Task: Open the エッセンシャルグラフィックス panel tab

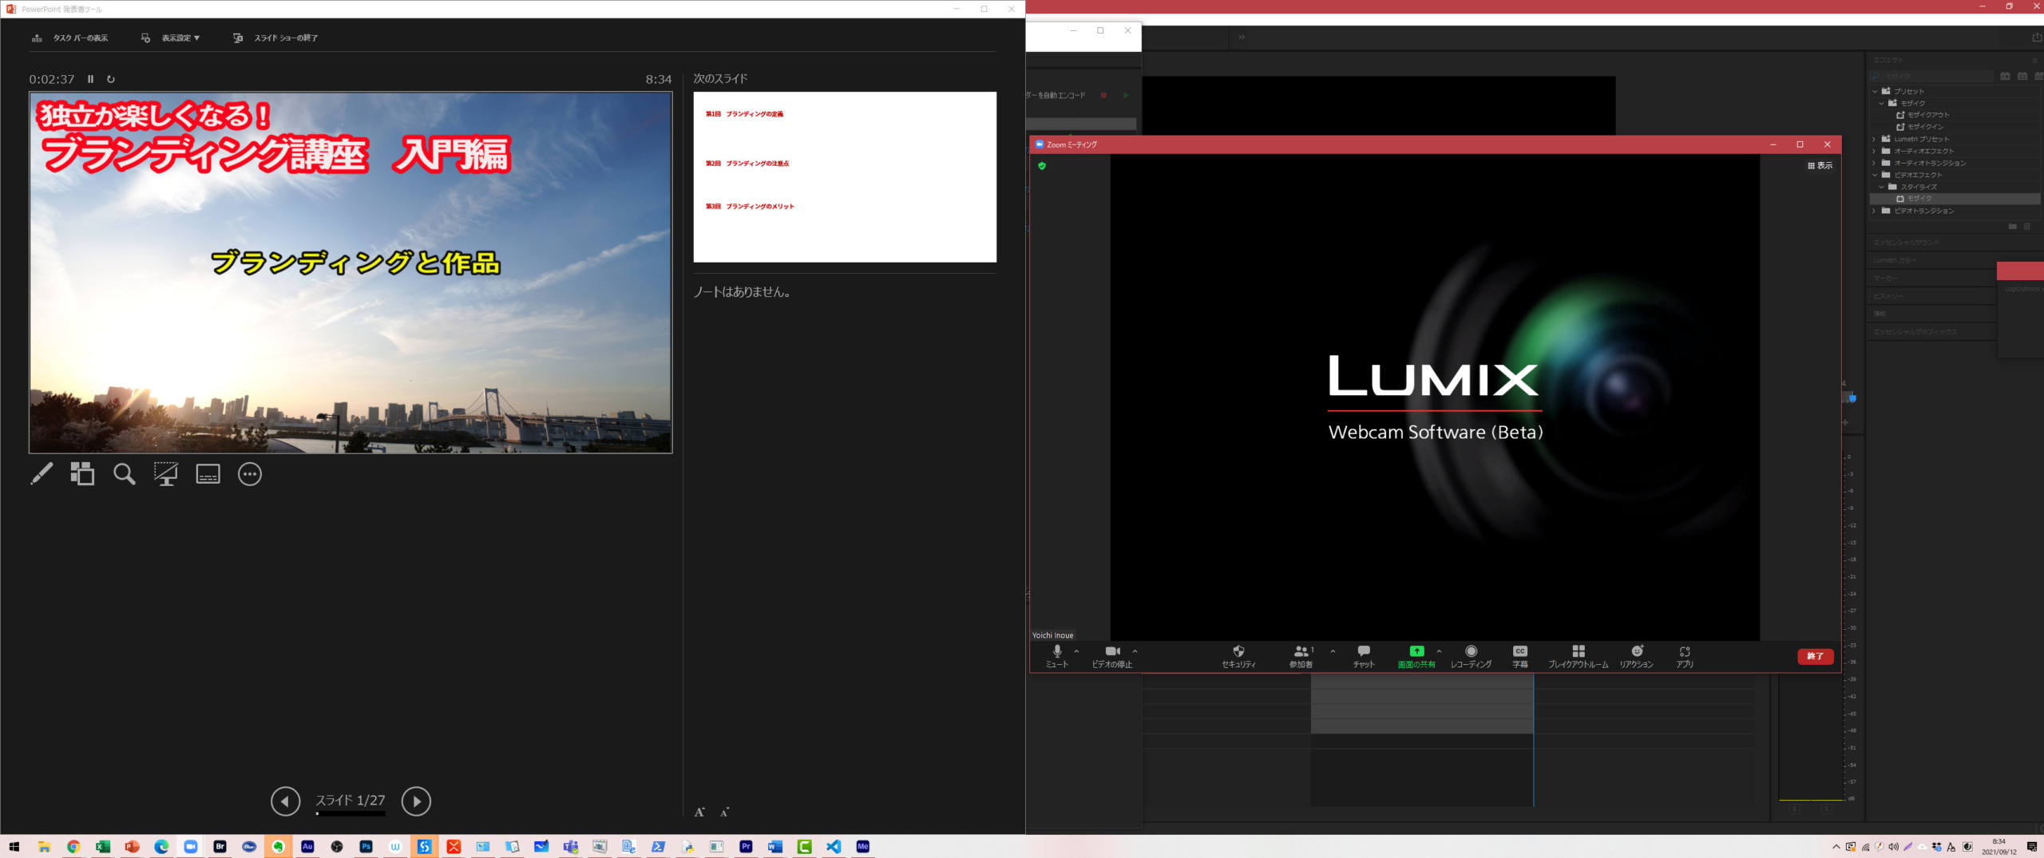Action: (x=1915, y=332)
